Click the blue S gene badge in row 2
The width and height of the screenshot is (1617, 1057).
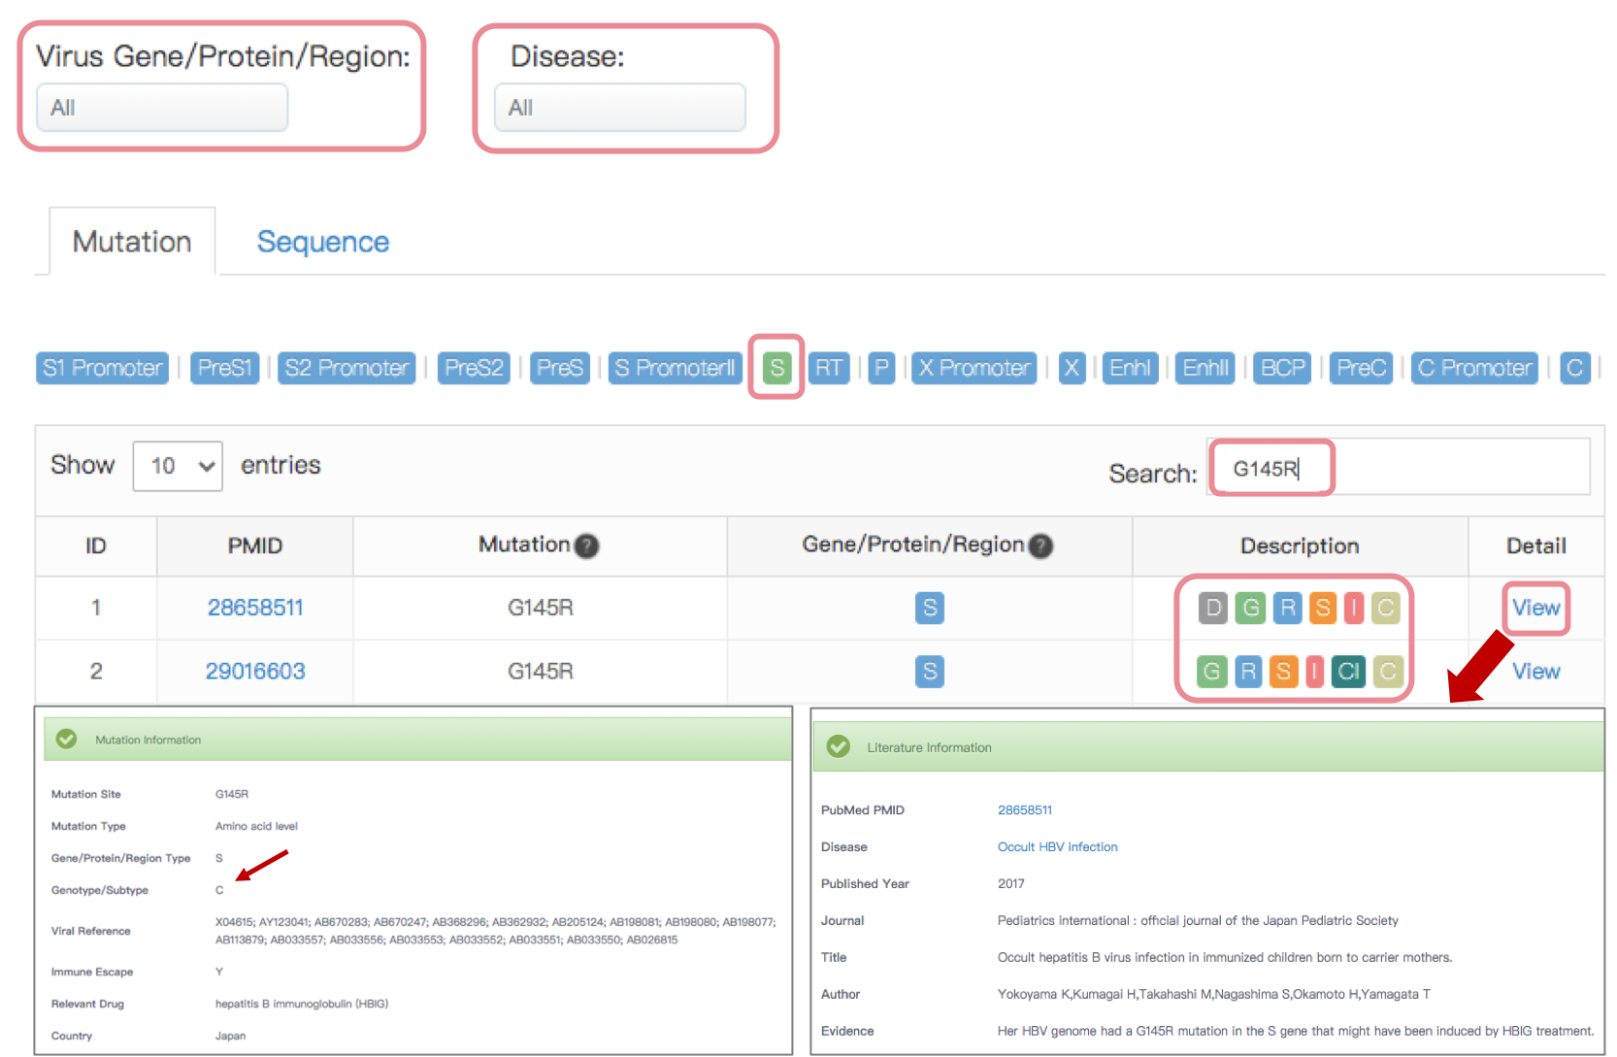pos(929,672)
